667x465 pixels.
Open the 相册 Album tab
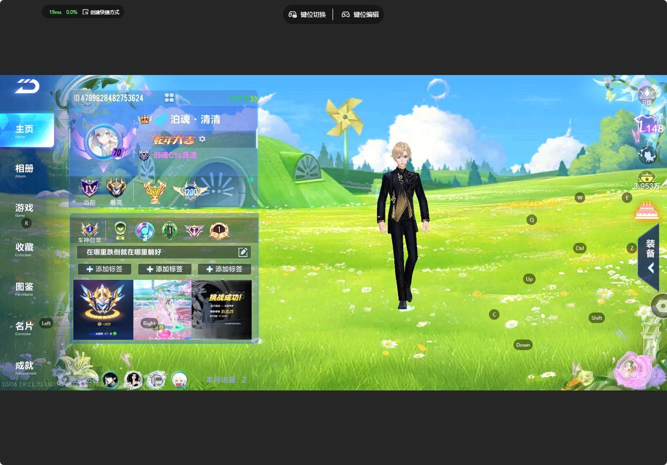pos(24,170)
